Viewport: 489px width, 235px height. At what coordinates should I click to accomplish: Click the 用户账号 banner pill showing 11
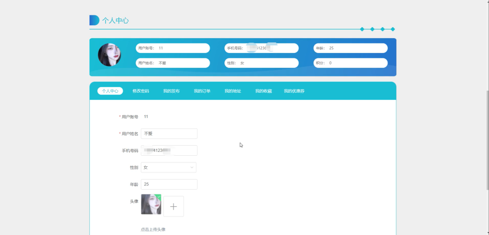(x=173, y=48)
